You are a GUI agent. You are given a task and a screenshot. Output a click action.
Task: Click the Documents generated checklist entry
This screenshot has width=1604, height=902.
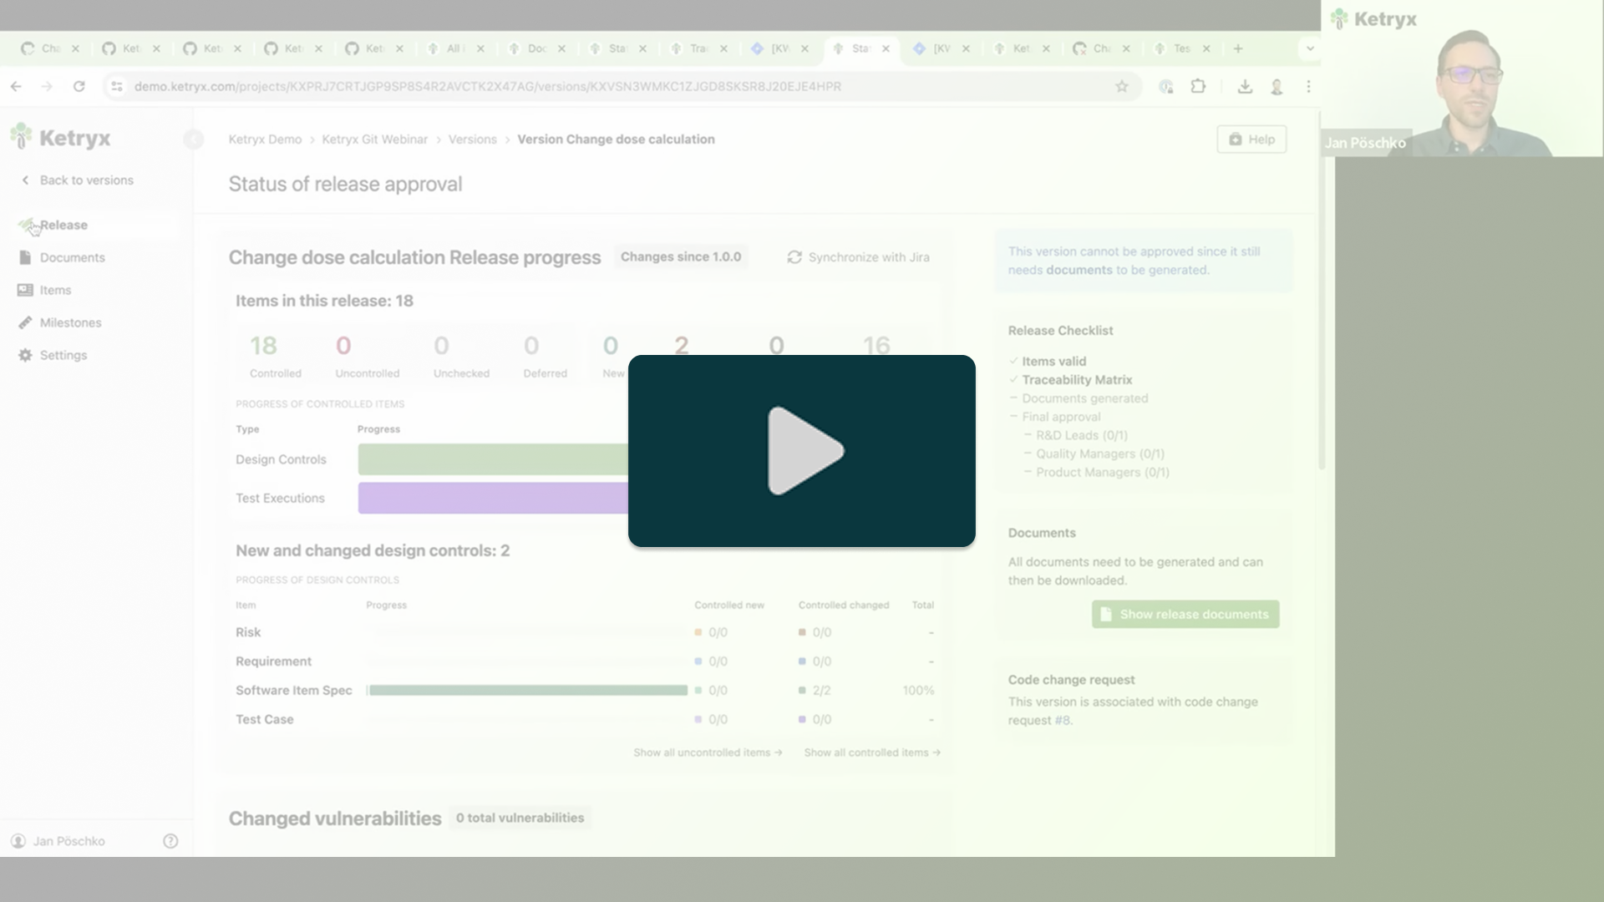point(1084,398)
